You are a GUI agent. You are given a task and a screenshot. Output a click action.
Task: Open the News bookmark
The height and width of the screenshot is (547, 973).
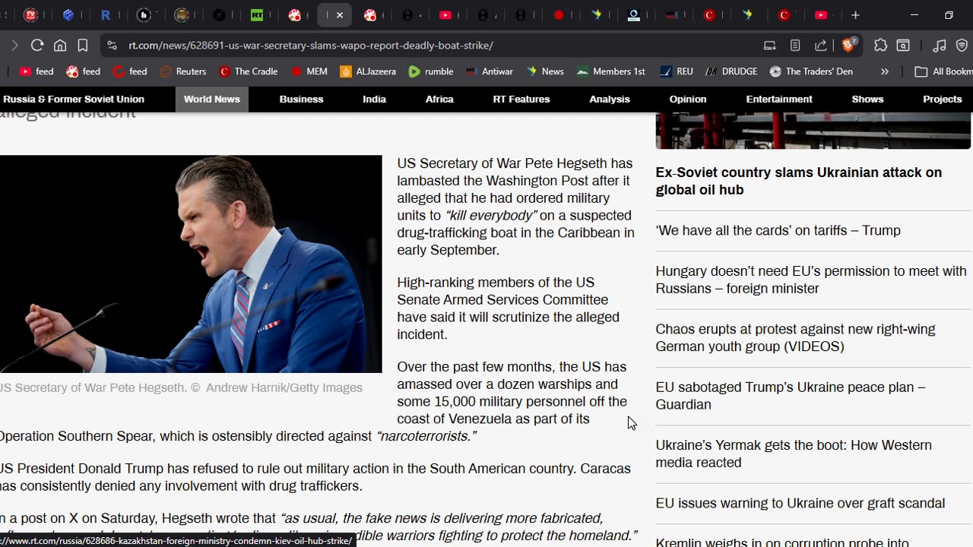(544, 71)
